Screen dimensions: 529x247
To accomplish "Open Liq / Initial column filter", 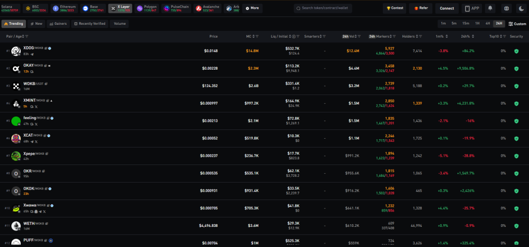I will point(298,37).
